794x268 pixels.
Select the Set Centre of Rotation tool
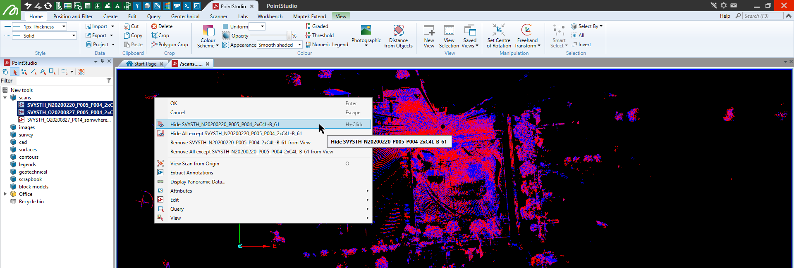499,36
